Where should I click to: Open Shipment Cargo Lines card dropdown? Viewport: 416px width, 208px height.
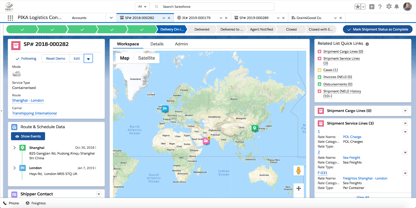click(405, 111)
